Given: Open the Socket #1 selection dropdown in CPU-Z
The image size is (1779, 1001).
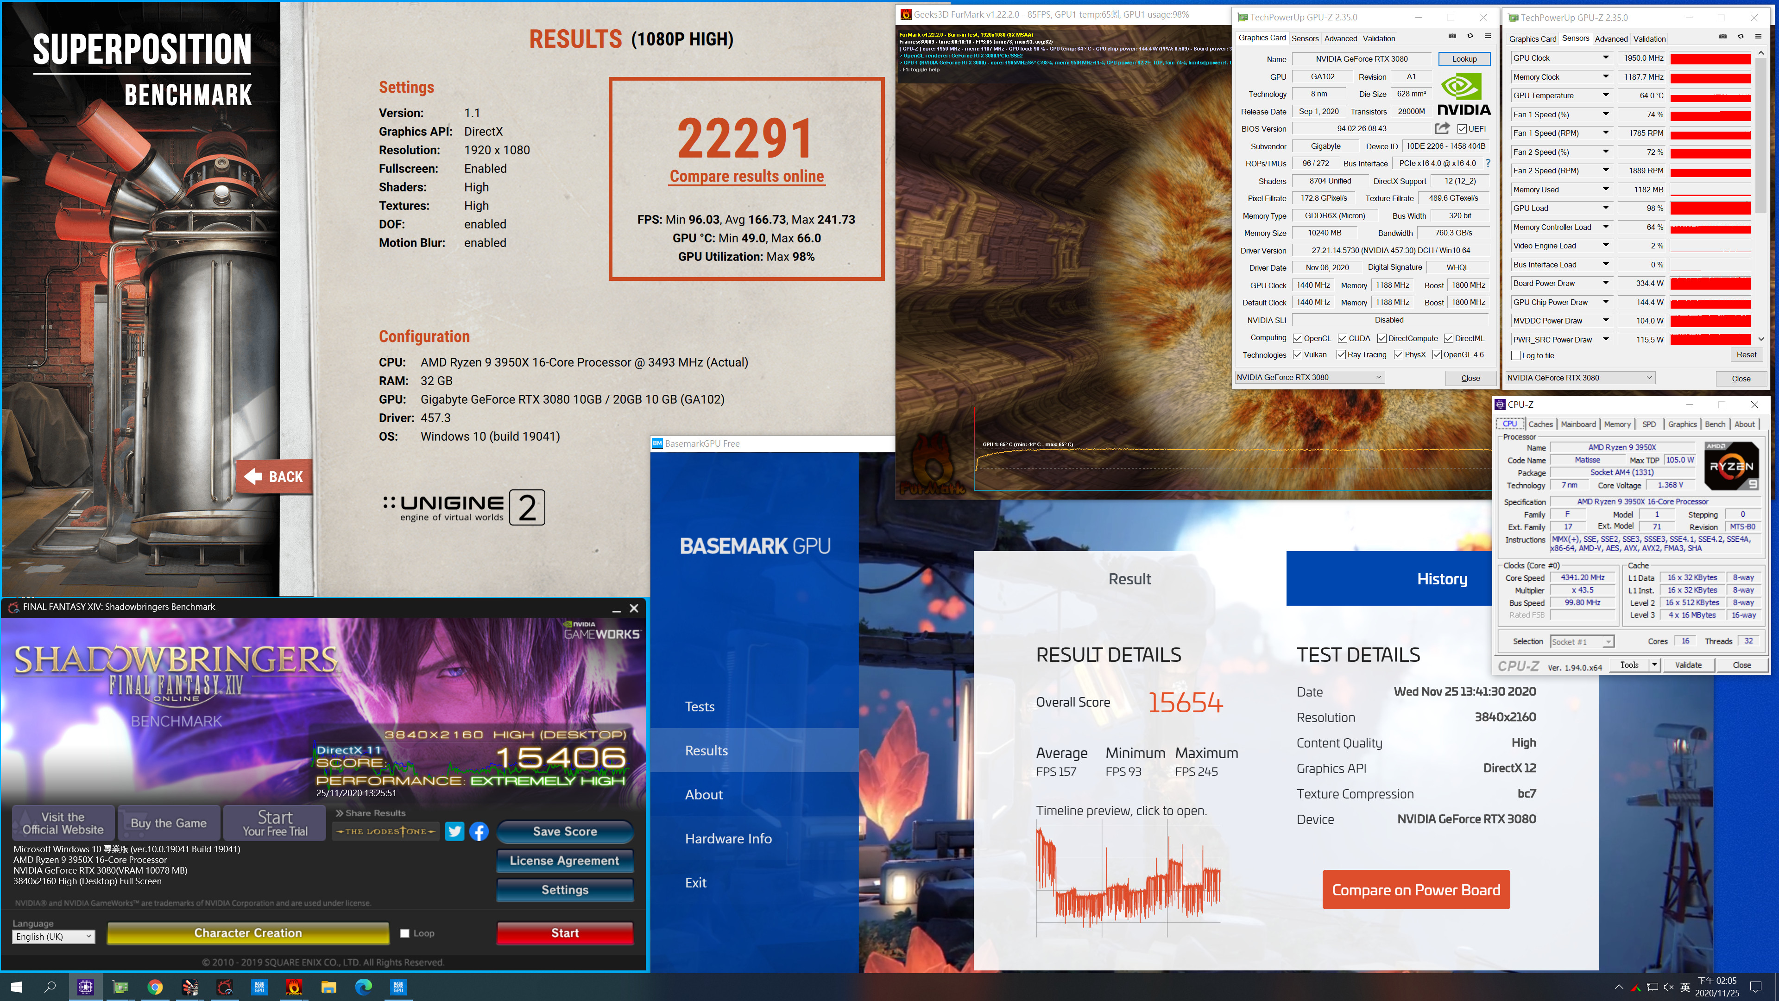Looking at the screenshot, I should click(1582, 642).
